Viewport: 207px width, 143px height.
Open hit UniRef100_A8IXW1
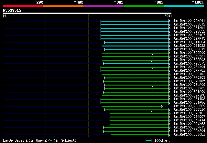(x=190, y=28)
